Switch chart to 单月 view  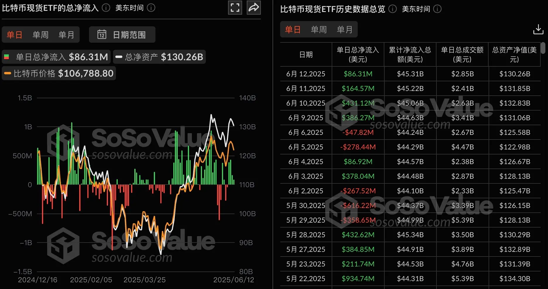point(66,35)
